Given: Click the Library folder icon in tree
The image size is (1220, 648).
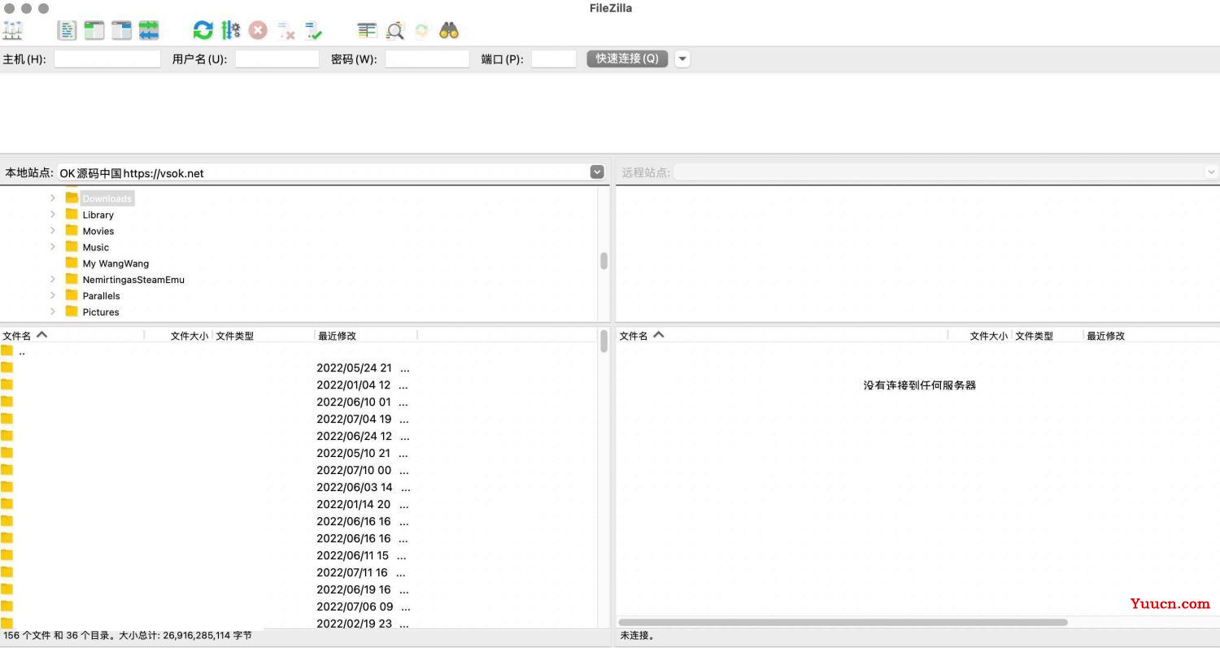Looking at the screenshot, I should pyautogui.click(x=72, y=214).
